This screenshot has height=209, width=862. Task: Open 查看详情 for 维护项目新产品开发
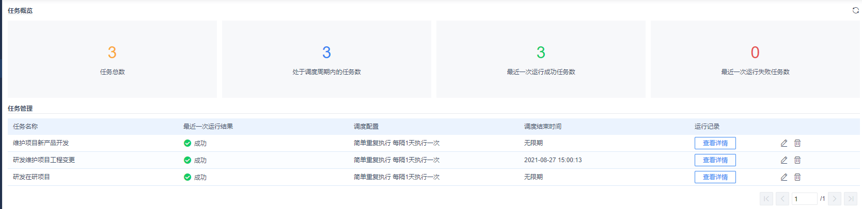click(715, 143)
